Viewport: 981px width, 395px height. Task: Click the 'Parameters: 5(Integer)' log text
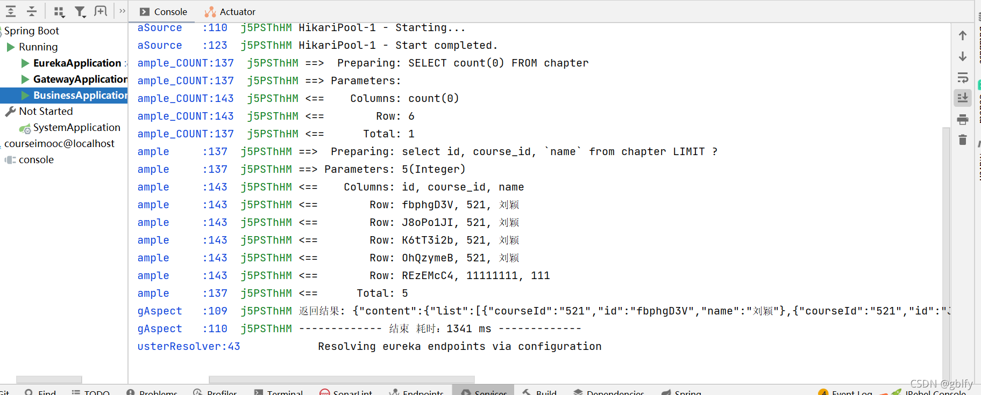click(x=395, y=169)
